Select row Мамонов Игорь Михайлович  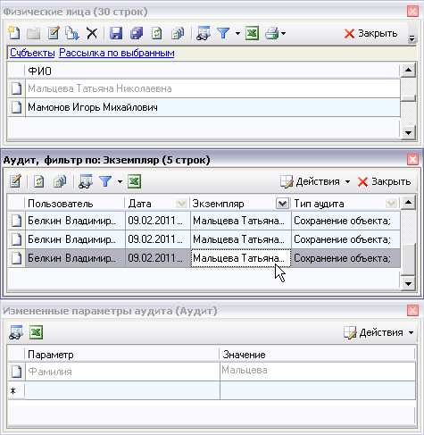212,107
